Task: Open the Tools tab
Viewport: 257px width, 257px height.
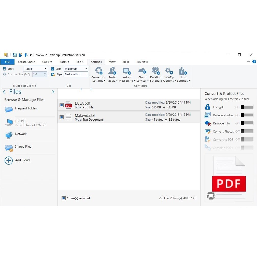Action: coord(80,62)
